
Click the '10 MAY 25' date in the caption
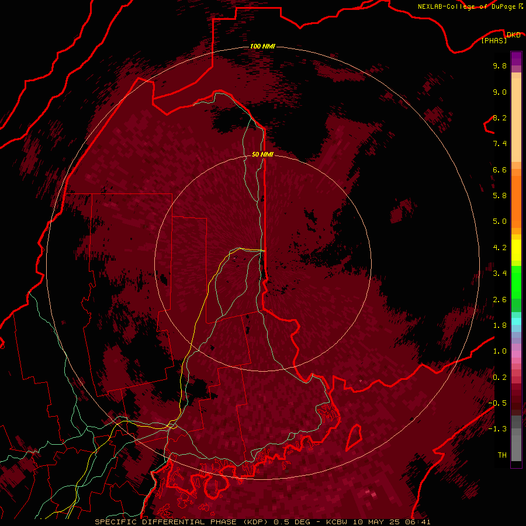pyautogui.click(x=376, y=522)
